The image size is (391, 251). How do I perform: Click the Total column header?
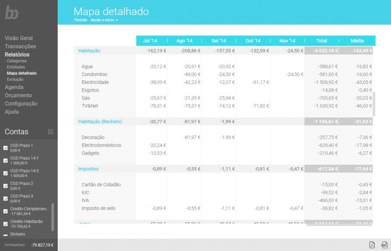click(321, 40)
